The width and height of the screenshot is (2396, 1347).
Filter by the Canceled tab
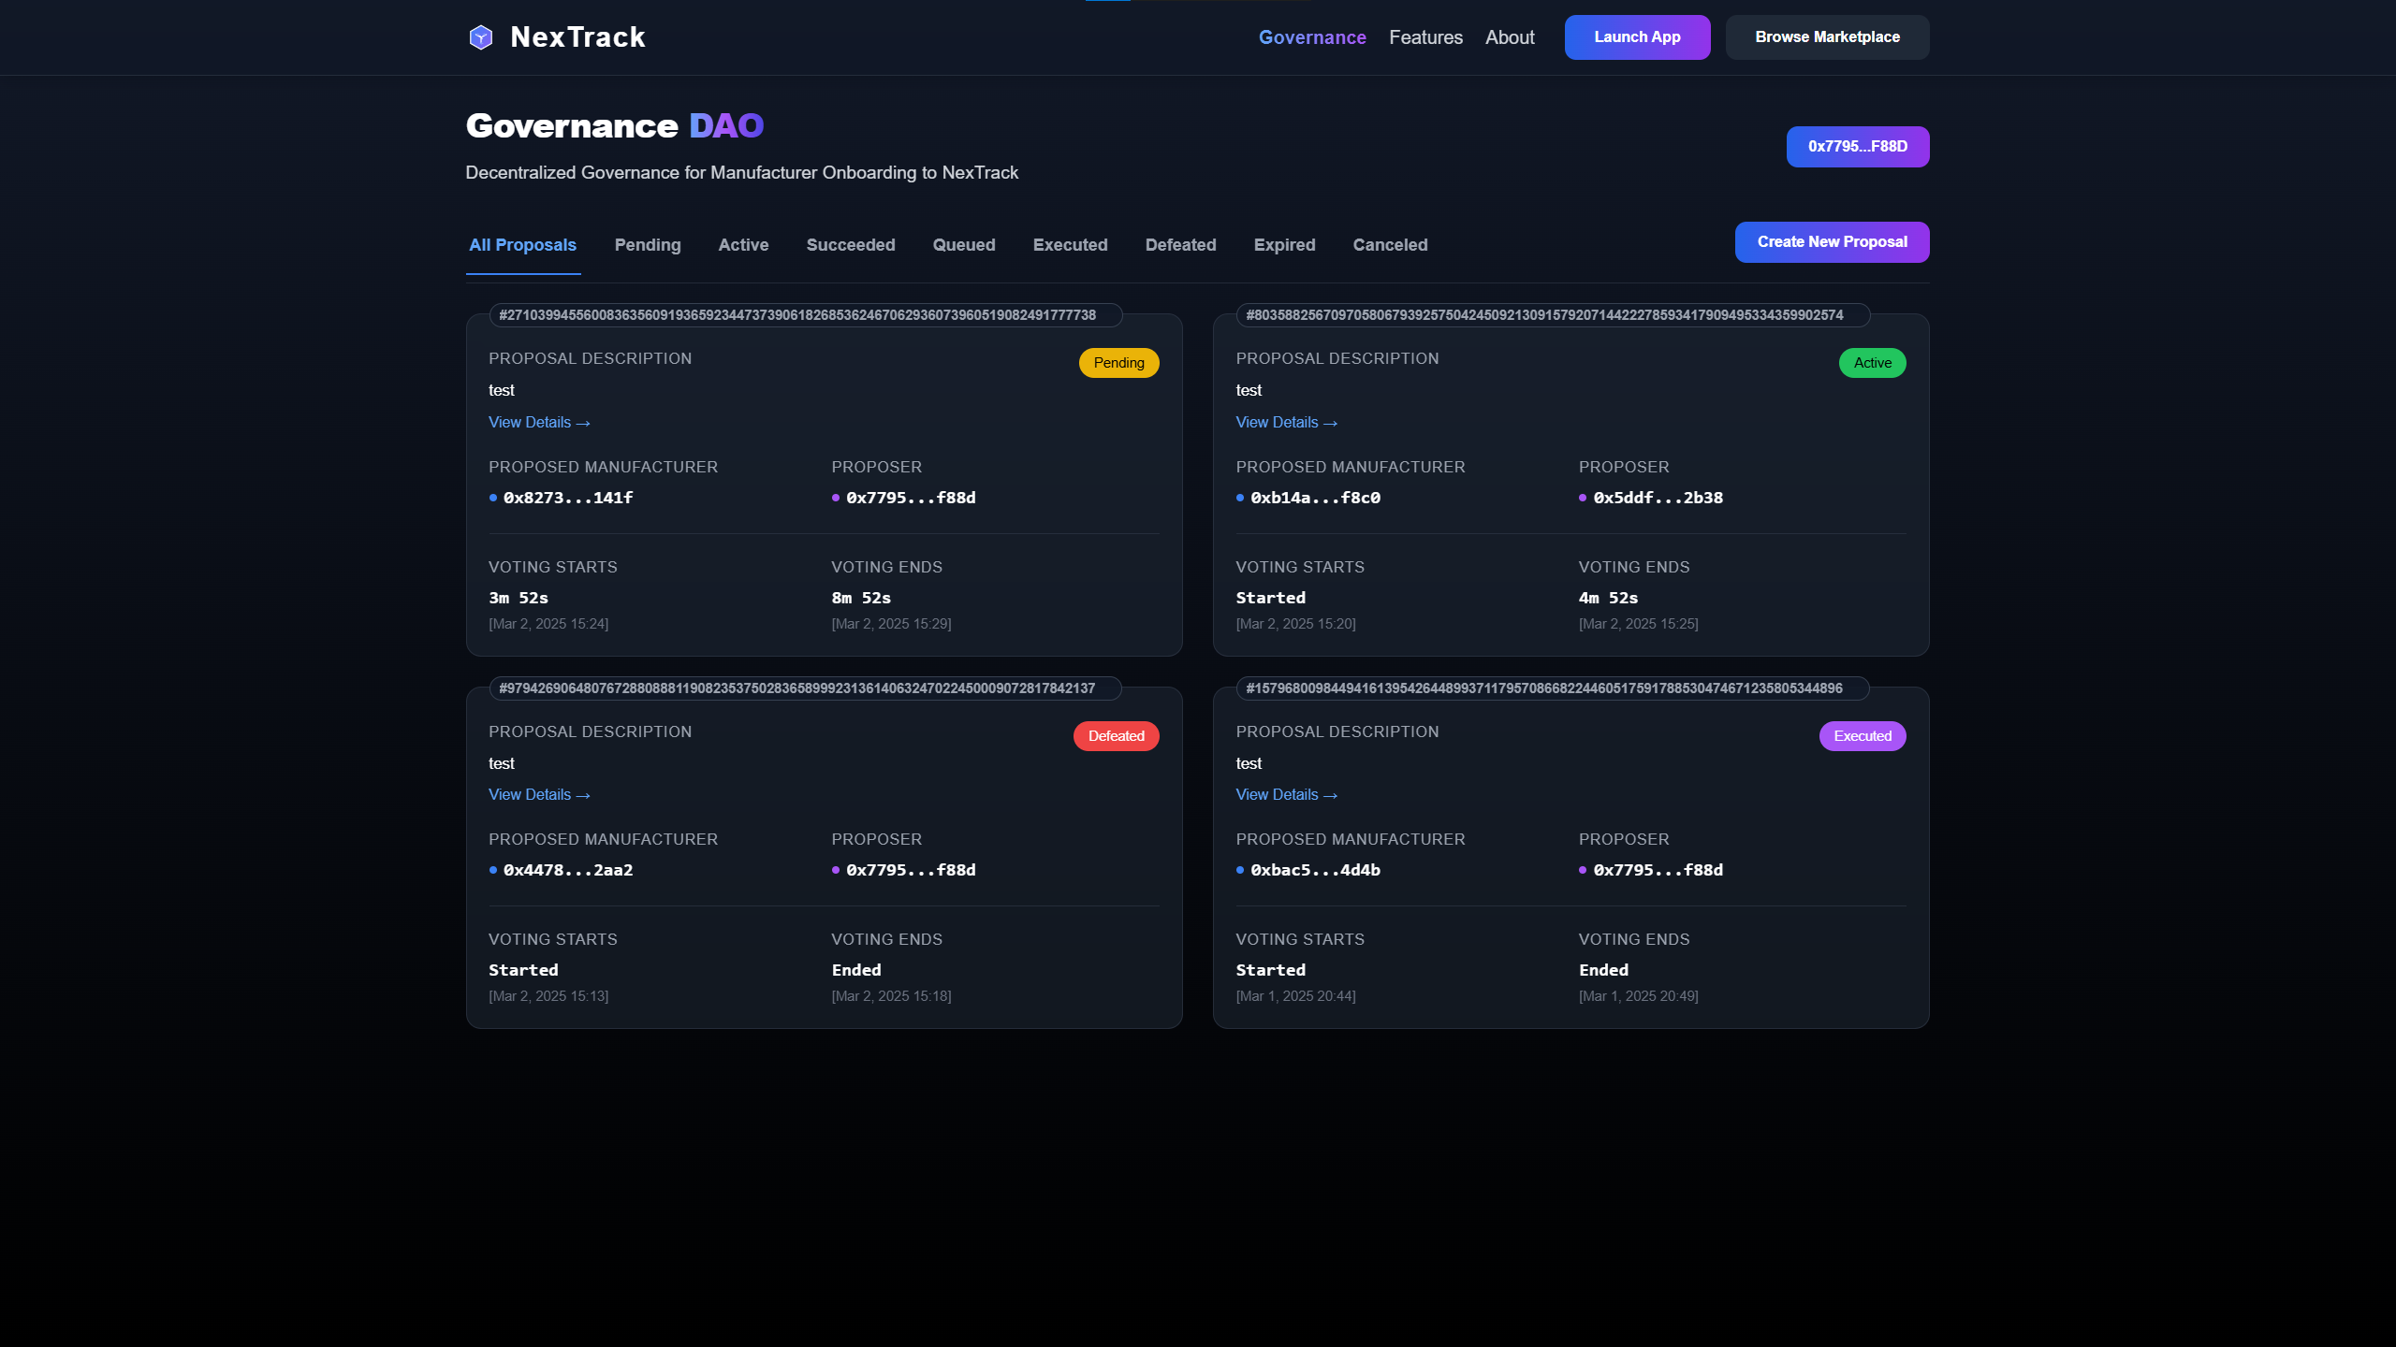(x=1389, y=245)
